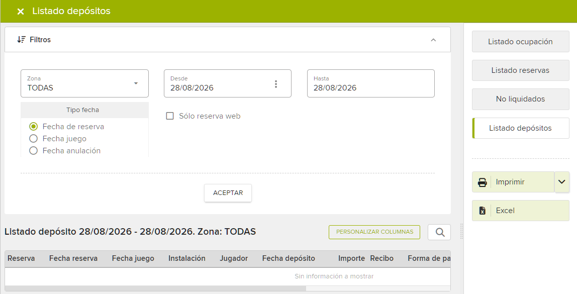Click the vertical panel splitter handle
The width and height of the screenshot is (577, 294).
[x=461, y=232]
